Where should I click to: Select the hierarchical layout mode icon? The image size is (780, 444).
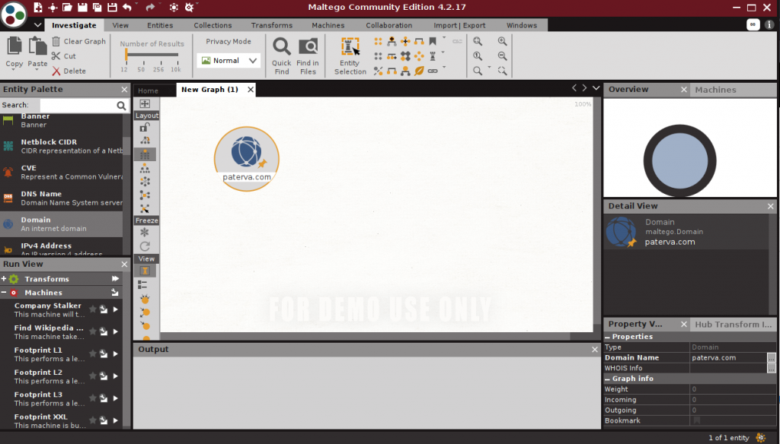tap(145, 168)
